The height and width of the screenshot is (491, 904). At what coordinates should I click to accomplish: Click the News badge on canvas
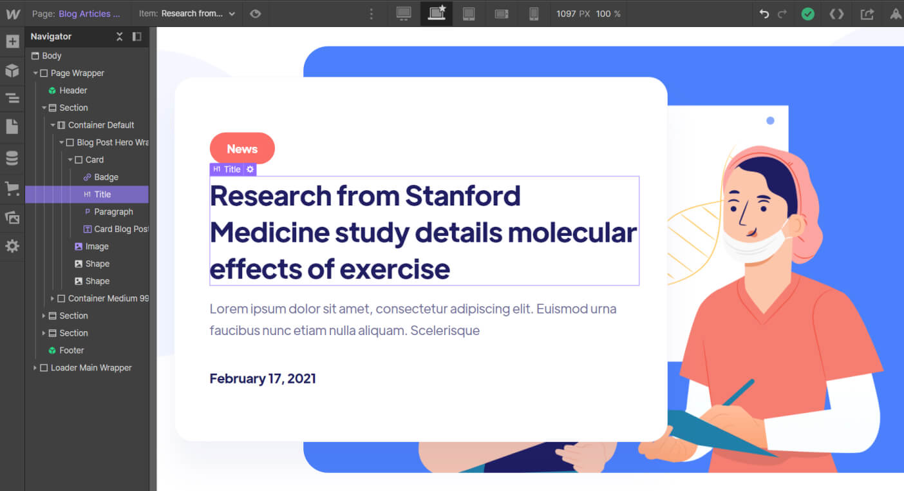pyautogui.click(x=242, y=149)
